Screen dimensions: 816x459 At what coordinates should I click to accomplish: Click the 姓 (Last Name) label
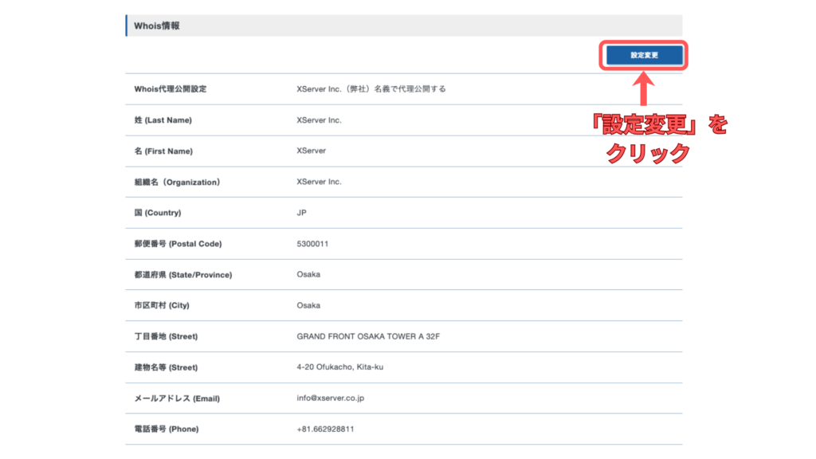pos(163,120)
